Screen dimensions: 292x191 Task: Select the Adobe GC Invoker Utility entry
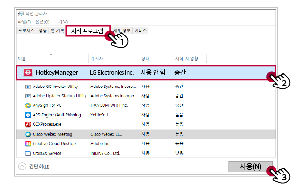(x=55, y=87)
